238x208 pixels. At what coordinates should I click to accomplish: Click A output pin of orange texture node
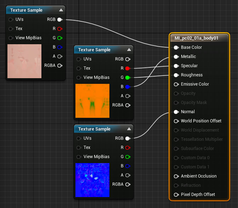(x=128, y=96)
